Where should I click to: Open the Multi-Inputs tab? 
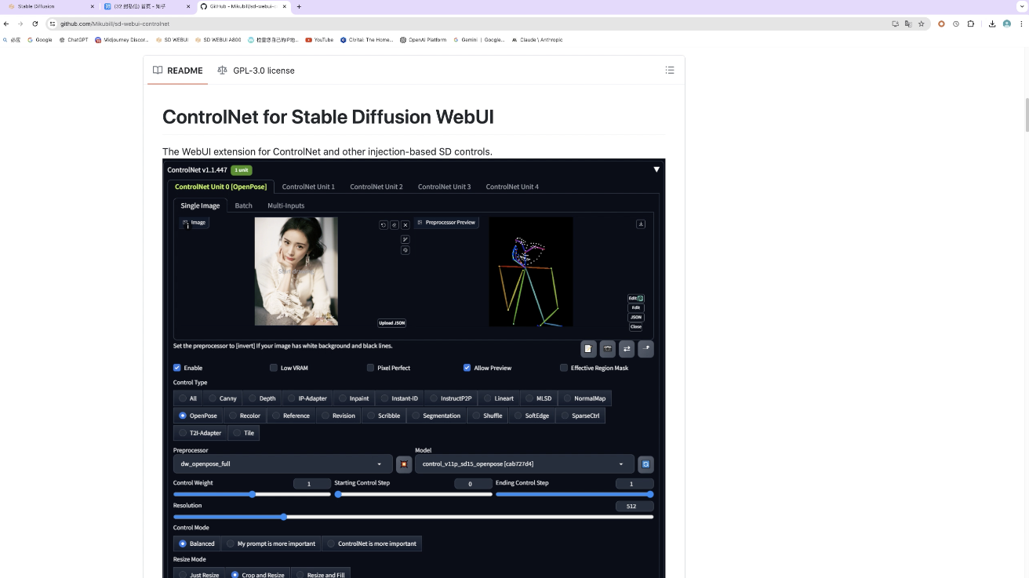[x=285, y=205]
